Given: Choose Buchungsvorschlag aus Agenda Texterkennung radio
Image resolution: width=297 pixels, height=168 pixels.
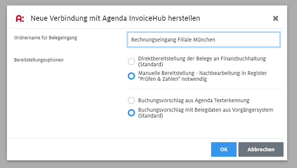Looking at the screenshot, I should [x=131, y=100].
